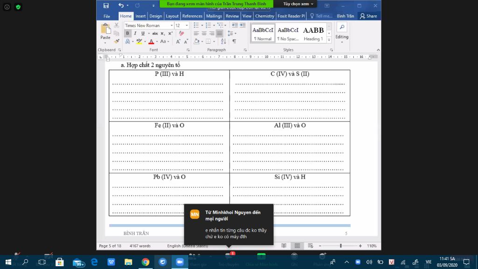The image size is (478, 269).
Task: Open the Times New Roman font dropdown
Action: (x=172, y=26)
